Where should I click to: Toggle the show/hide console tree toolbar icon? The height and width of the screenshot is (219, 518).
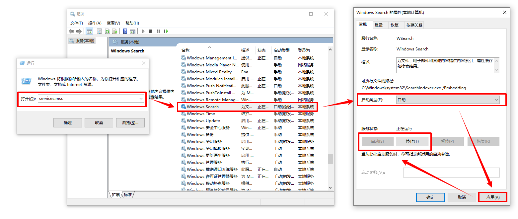point(89,31)
